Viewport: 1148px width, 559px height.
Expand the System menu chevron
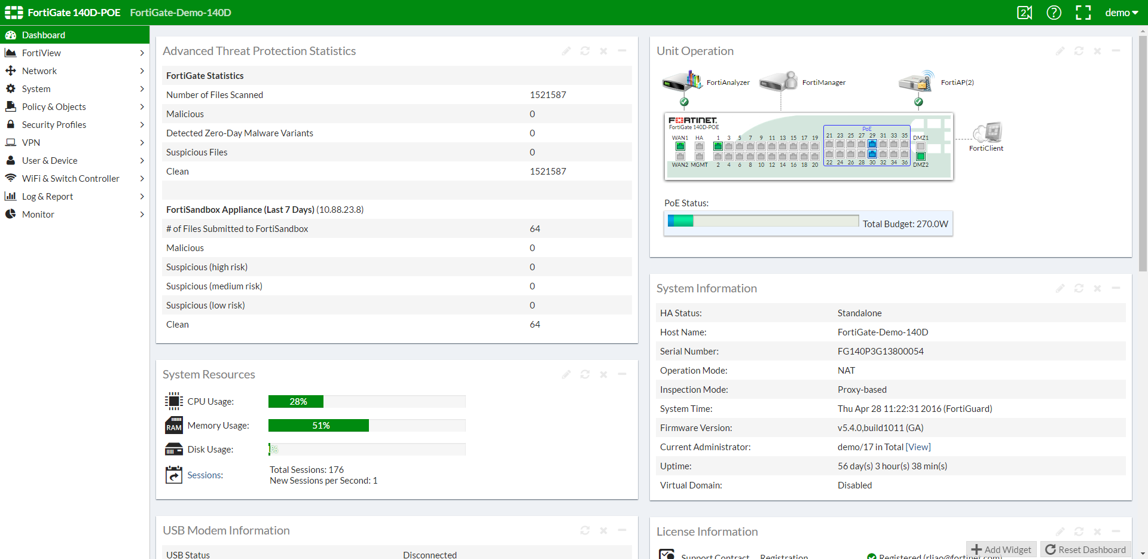coord(142,89)
